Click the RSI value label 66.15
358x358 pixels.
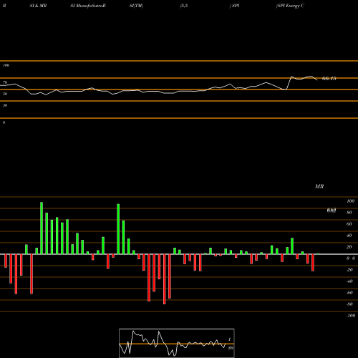[x=329, y=78]
